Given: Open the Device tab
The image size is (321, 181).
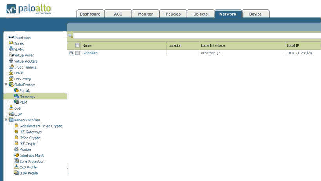Looking at the screenshot, I should point(255,14).
